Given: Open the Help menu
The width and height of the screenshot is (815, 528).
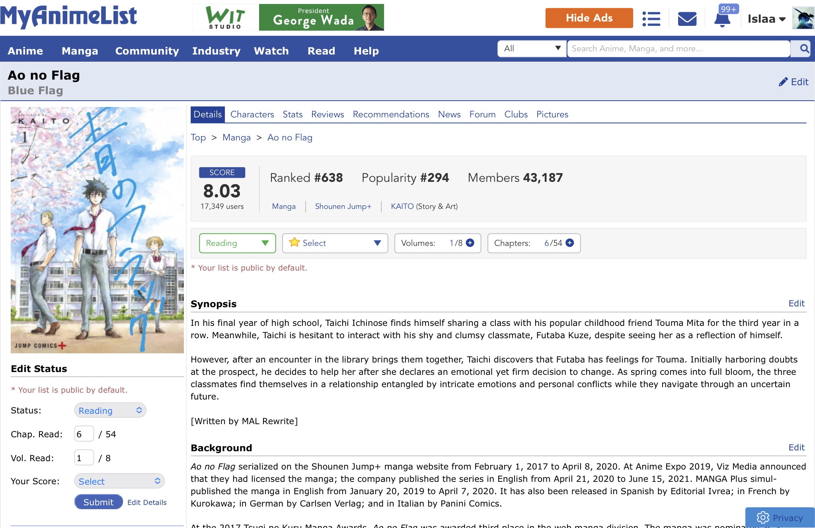Looking at the screenshot, I should pos(366,51).
